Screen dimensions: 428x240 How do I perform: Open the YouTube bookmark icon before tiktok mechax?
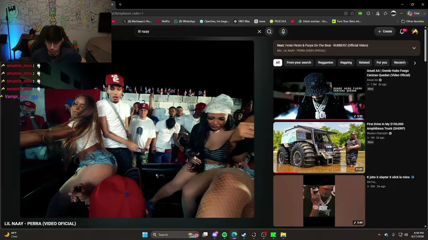tap(293, 21)
